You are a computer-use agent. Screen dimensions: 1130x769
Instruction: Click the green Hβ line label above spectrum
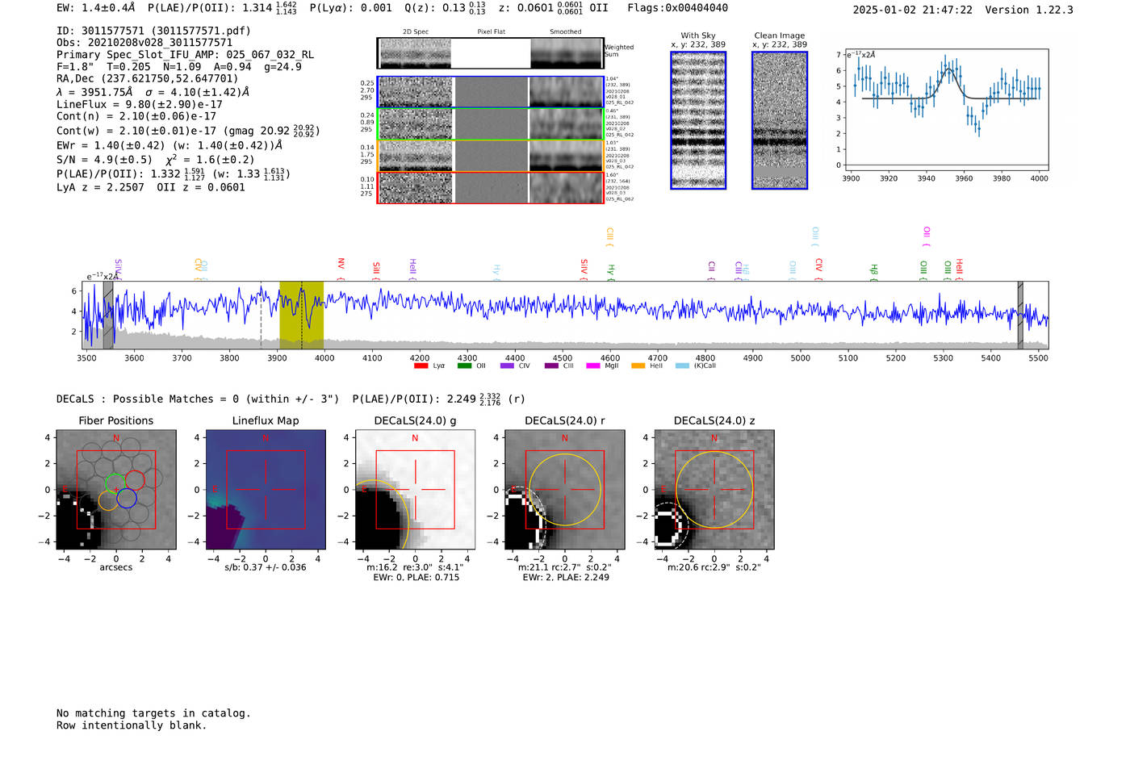(873, 270)
